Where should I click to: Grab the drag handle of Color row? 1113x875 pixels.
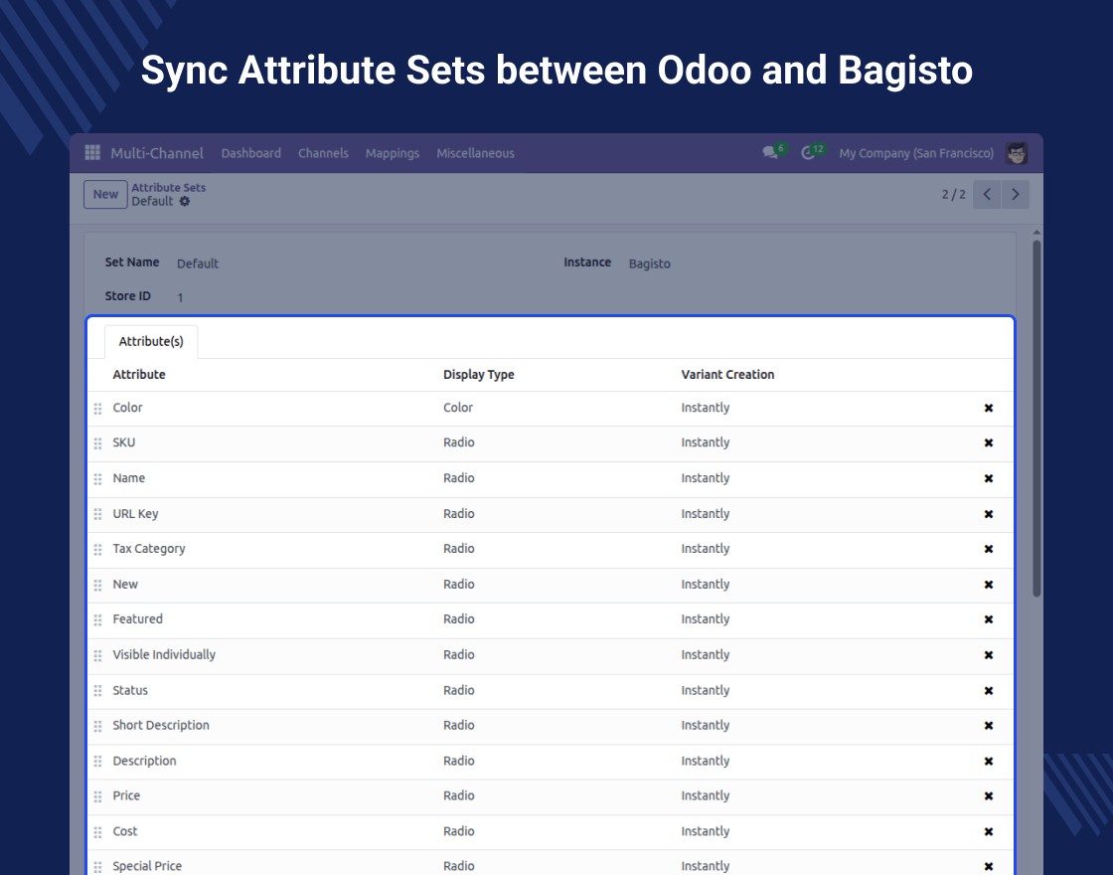(x=98, y=409)
